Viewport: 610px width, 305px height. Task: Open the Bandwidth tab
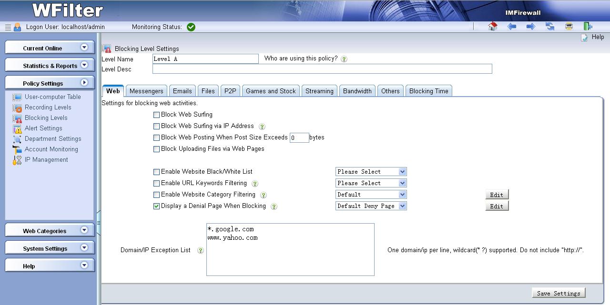click(x=357, y=91)
